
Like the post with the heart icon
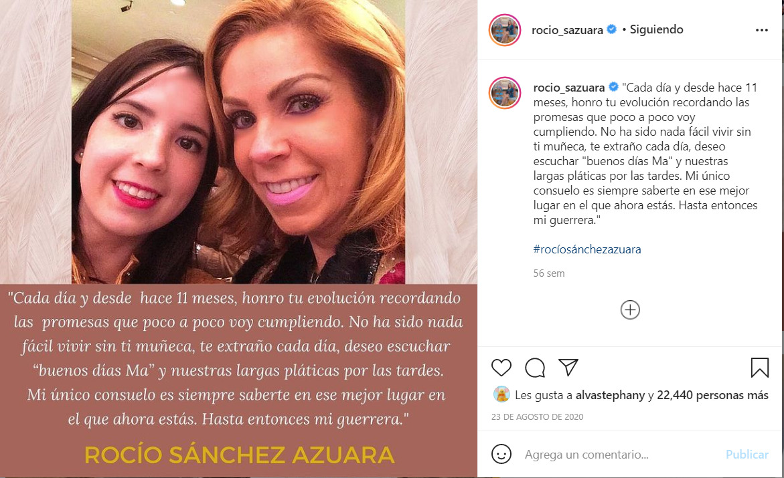coord(501,368)
